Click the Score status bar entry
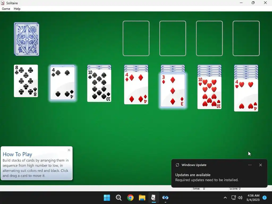 (x=235, y=189)
